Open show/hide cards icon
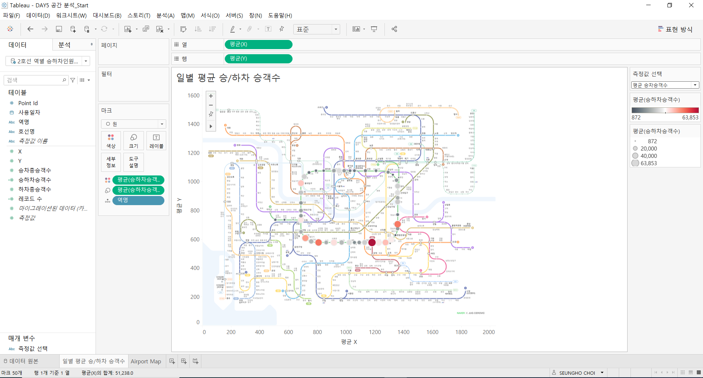 pyautogui.click(x=356, y=29)
